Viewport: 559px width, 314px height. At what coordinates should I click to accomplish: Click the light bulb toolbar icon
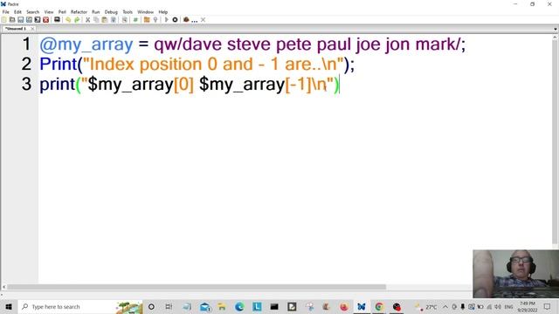tap(155, 20)
